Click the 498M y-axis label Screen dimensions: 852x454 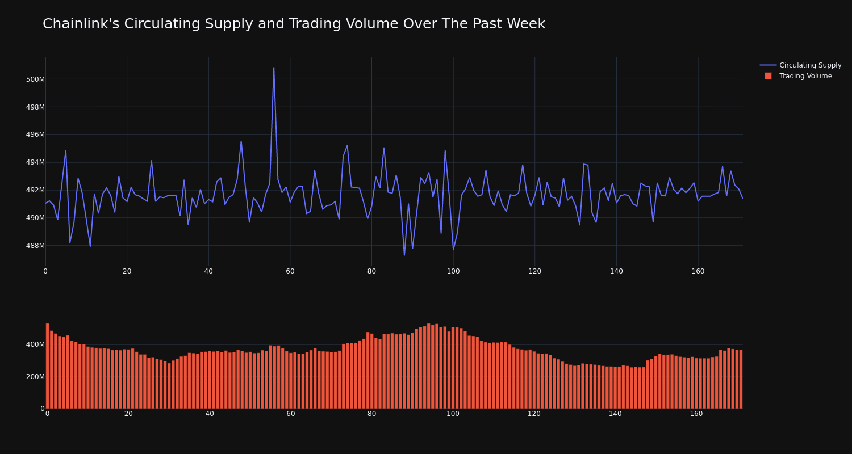click(x=35, y=107)
